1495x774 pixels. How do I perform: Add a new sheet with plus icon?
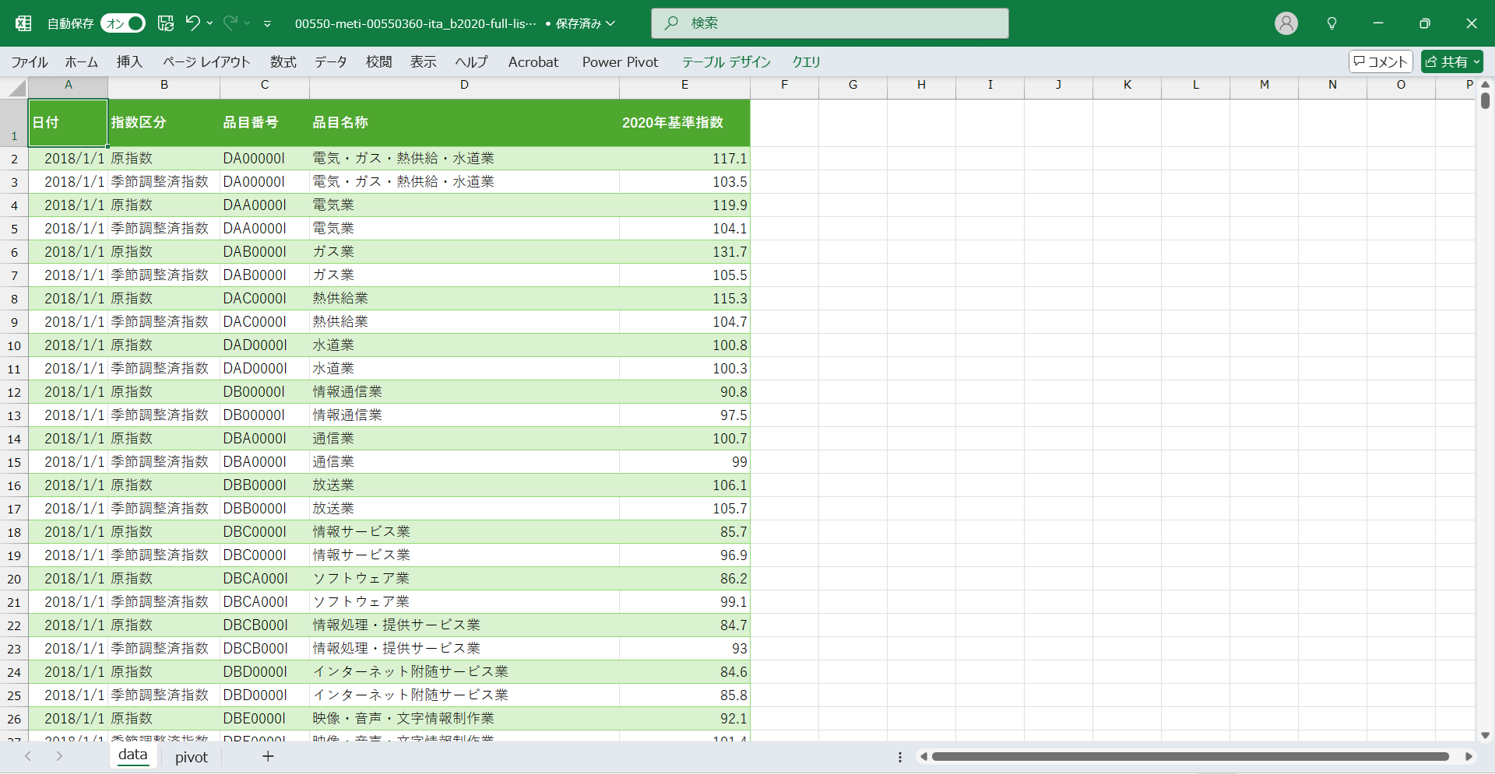point(268,756)
